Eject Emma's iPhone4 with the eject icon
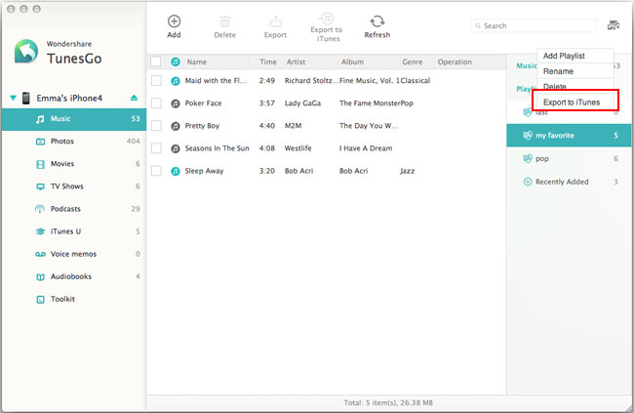 [x=134, y=98]
